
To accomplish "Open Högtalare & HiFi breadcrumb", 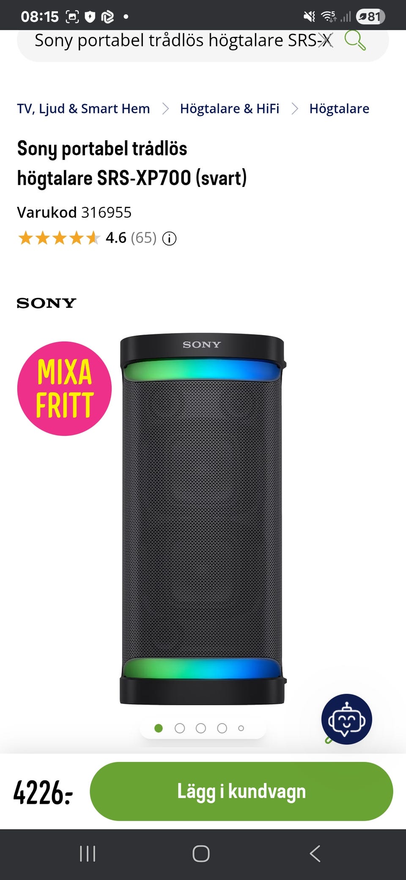I will (230, 109).
